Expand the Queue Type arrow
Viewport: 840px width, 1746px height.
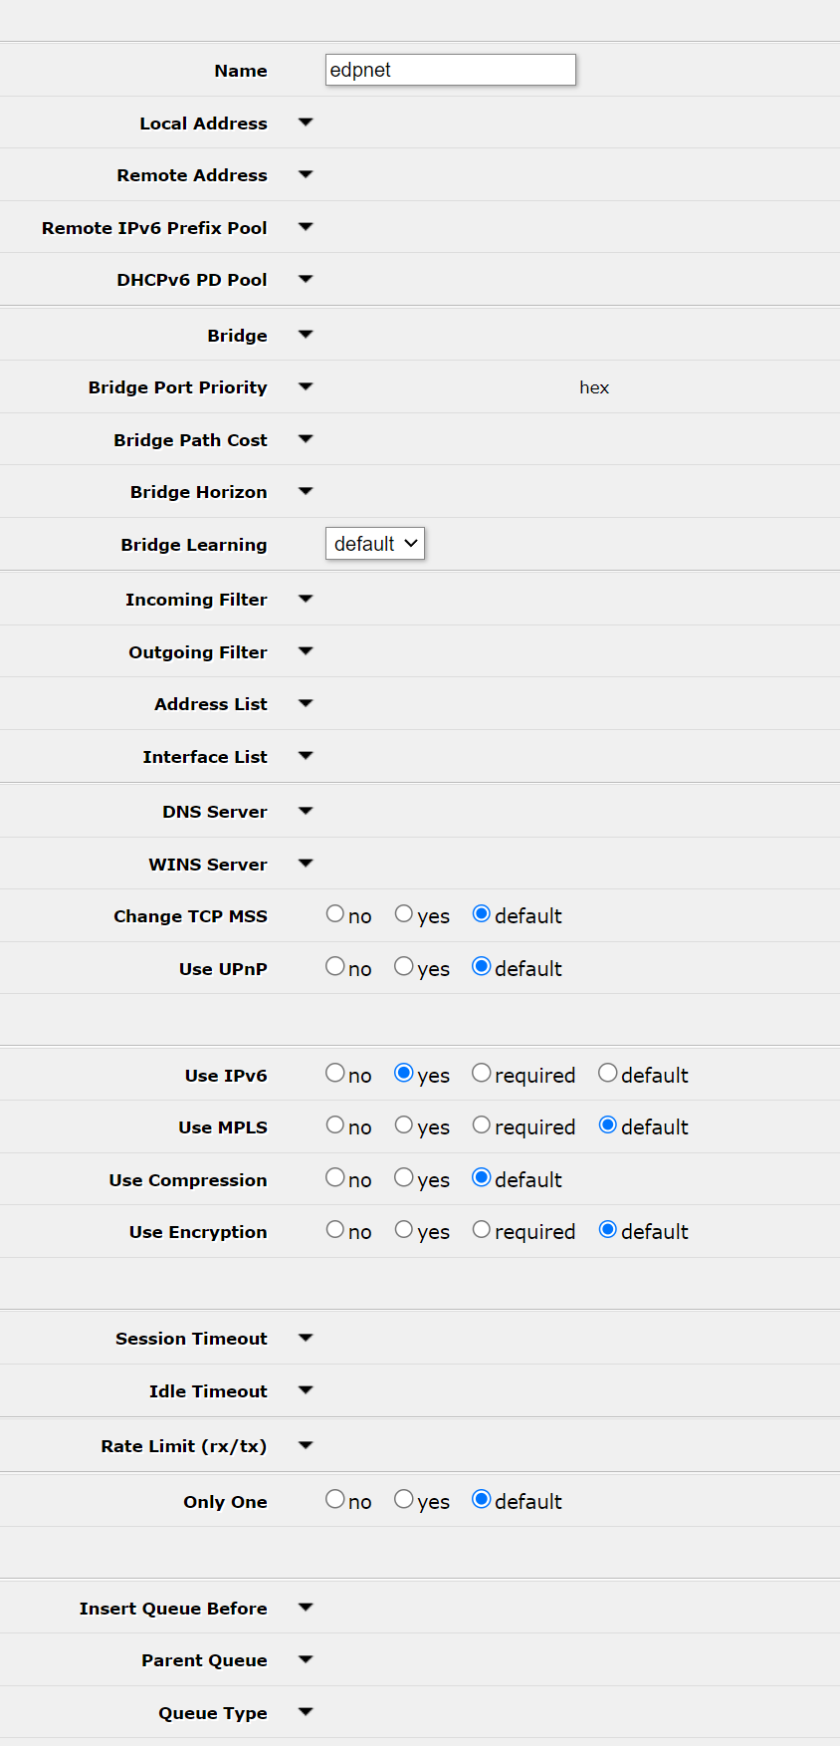pyautogui.click(x=306, y=1712)
